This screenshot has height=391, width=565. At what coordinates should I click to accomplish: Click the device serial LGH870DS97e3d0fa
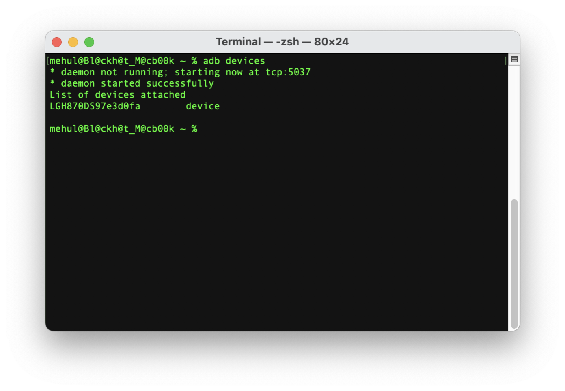pos(95,106)
